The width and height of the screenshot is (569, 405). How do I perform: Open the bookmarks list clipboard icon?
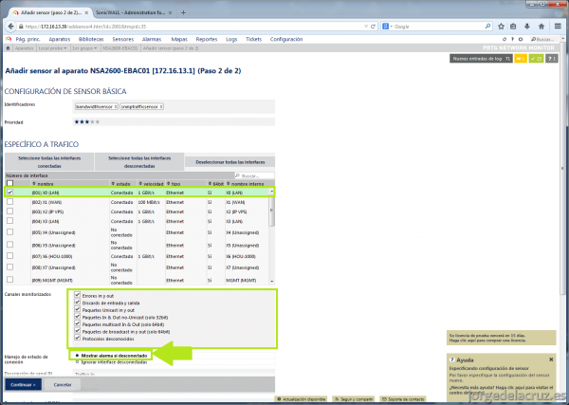[513, 27]
